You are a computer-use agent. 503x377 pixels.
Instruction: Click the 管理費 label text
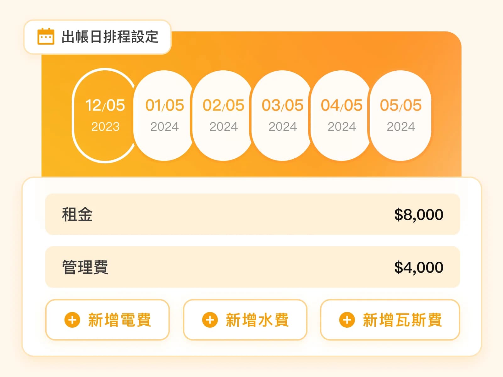(85, 267)
